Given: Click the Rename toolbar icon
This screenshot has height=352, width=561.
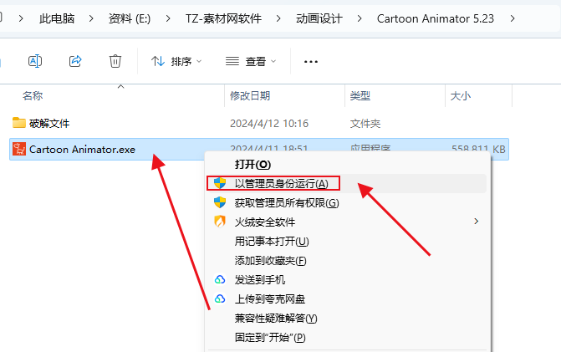Looking at the screenshot, I should coord(35,61).
